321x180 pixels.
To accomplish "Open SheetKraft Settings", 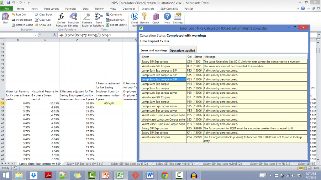I will coord(178,18).
